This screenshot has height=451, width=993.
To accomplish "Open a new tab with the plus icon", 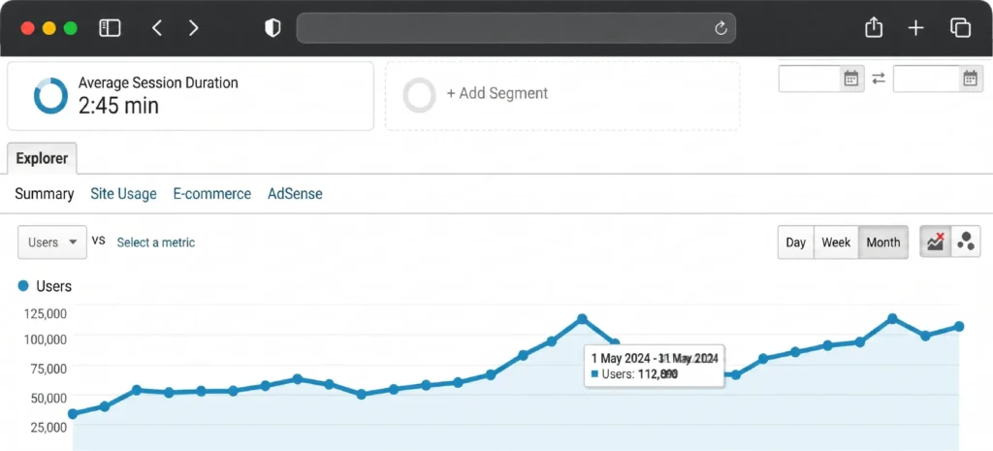I will pos(915,28).
